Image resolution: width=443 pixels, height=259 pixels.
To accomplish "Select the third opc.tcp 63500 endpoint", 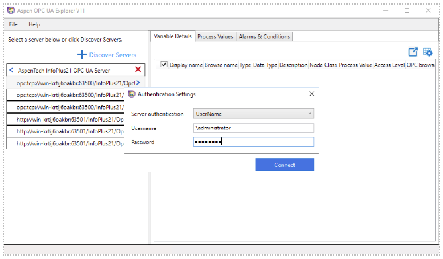I will coord(66,107).
